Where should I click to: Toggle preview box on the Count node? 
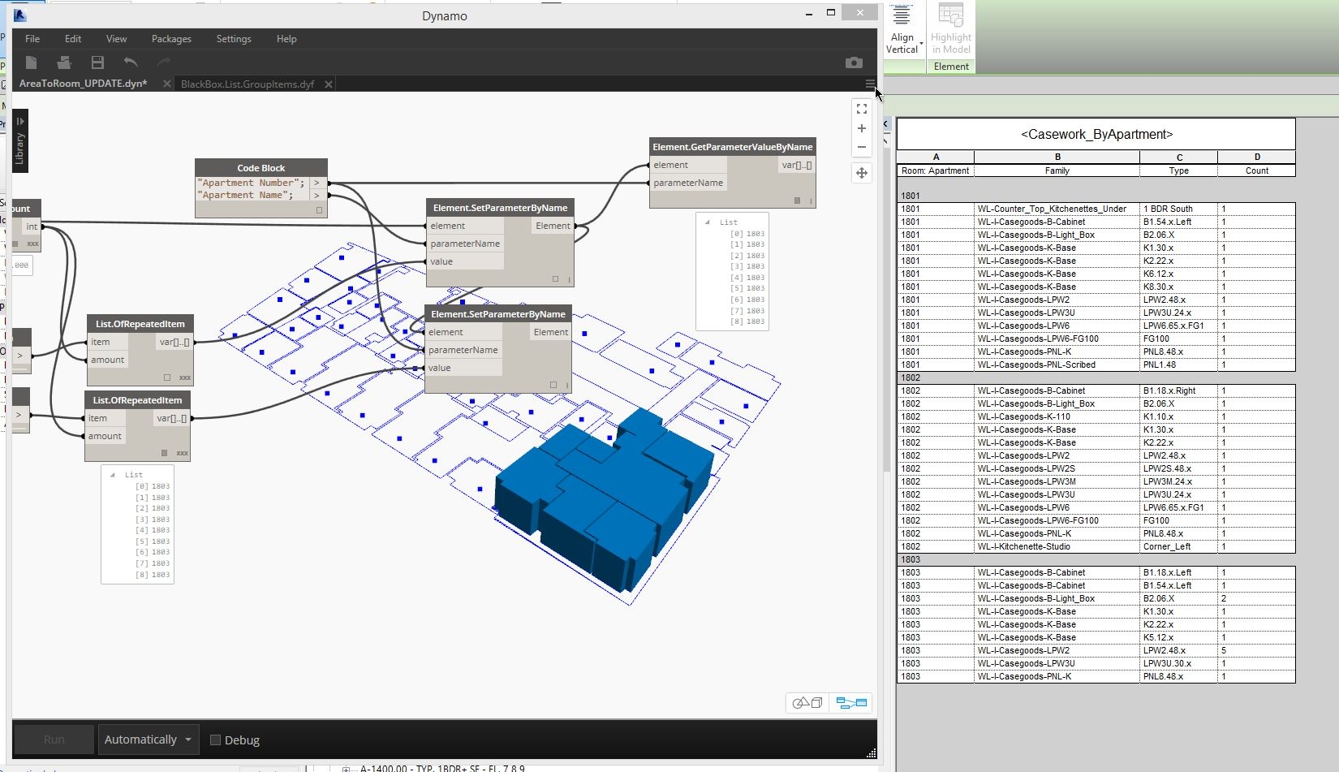click(x=15, y=244)
